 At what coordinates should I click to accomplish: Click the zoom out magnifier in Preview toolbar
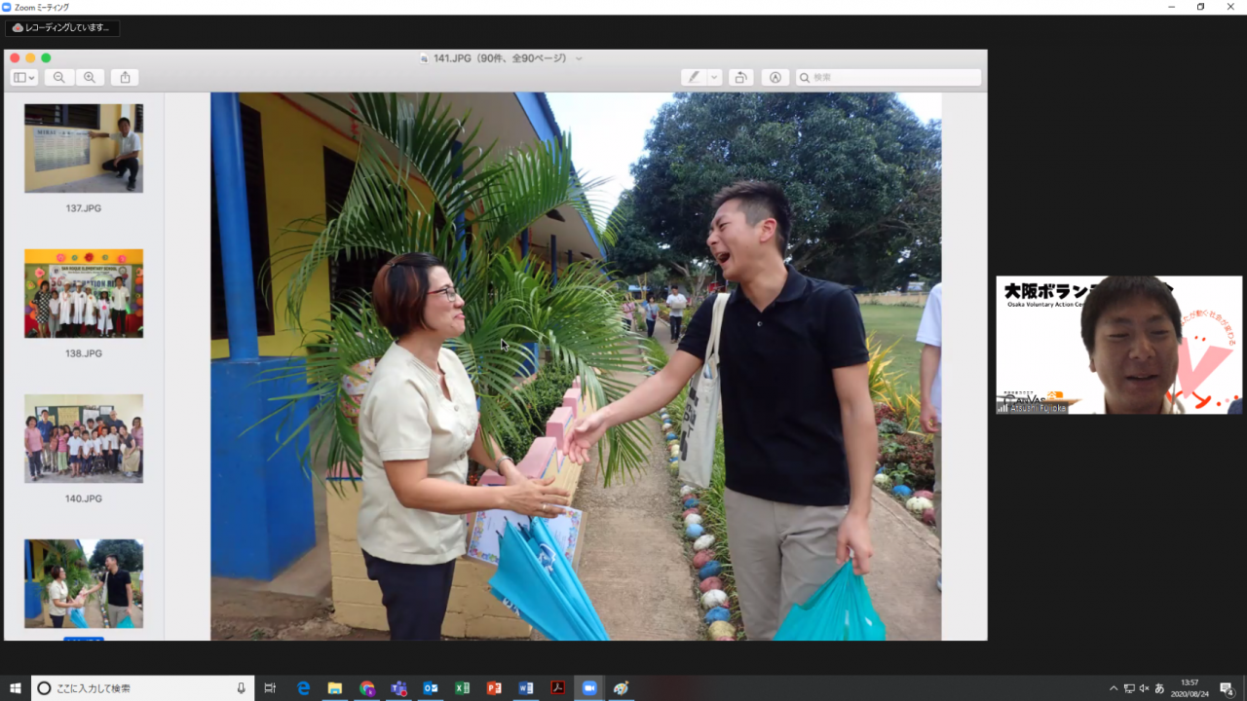59,78
